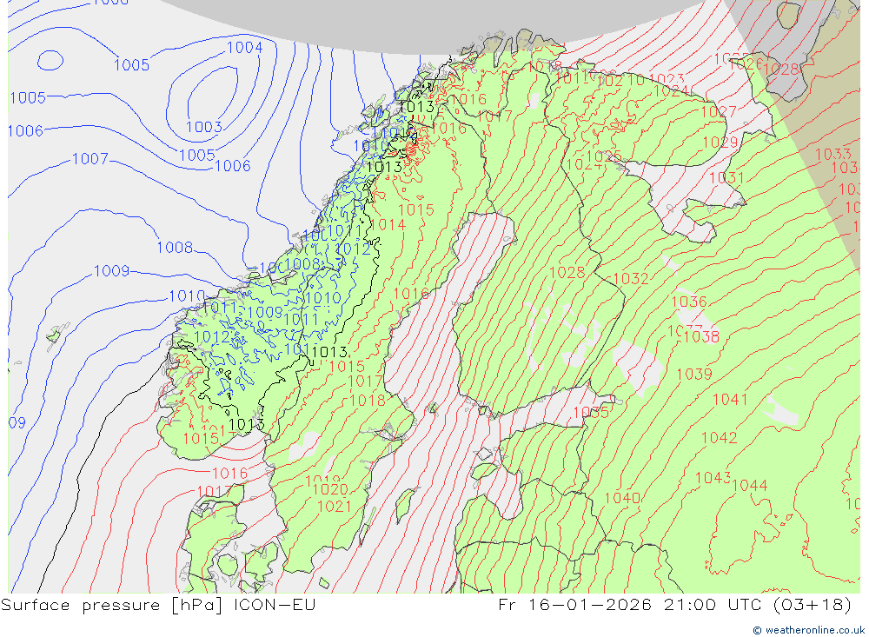Screen dimensions: 869x637
Task: Click the red 1021 label in southern Sweden
Action: click(335, 506)
